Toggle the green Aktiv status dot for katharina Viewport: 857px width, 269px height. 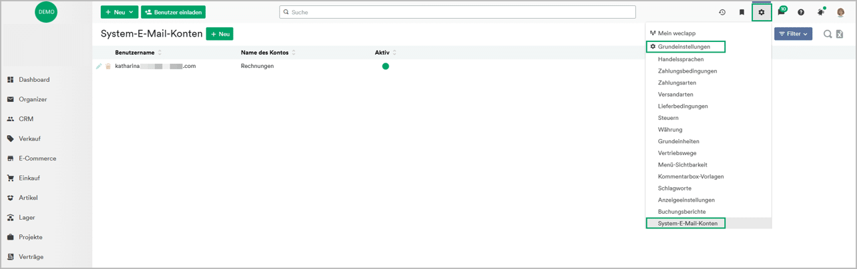pos(385,66)
